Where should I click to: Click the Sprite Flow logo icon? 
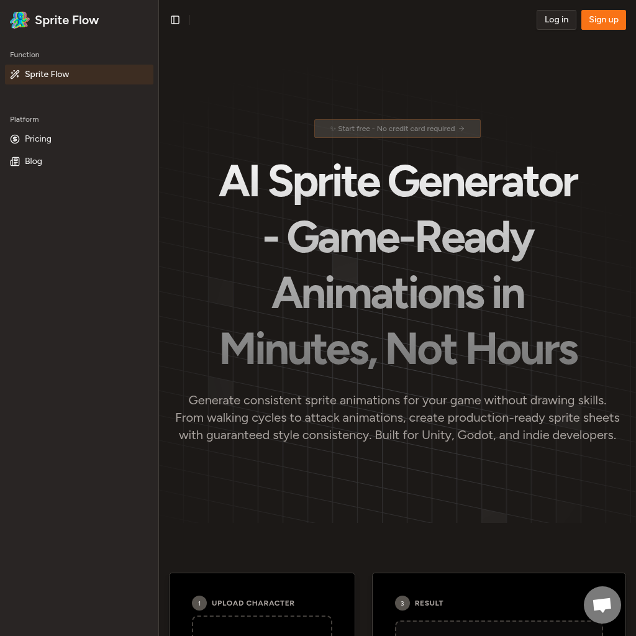click(19, 20)
